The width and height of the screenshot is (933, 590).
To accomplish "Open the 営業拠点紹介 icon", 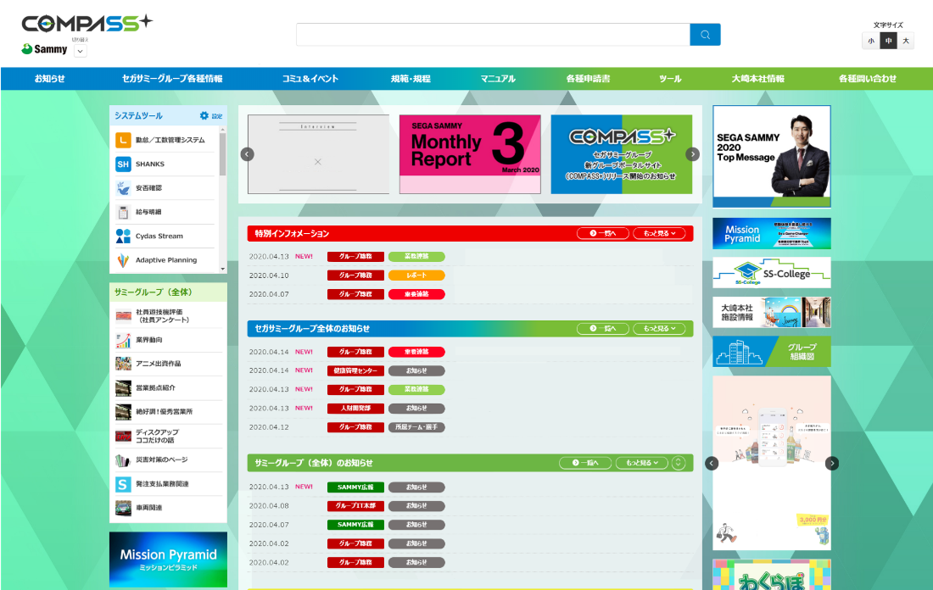I will click(123, 387).
